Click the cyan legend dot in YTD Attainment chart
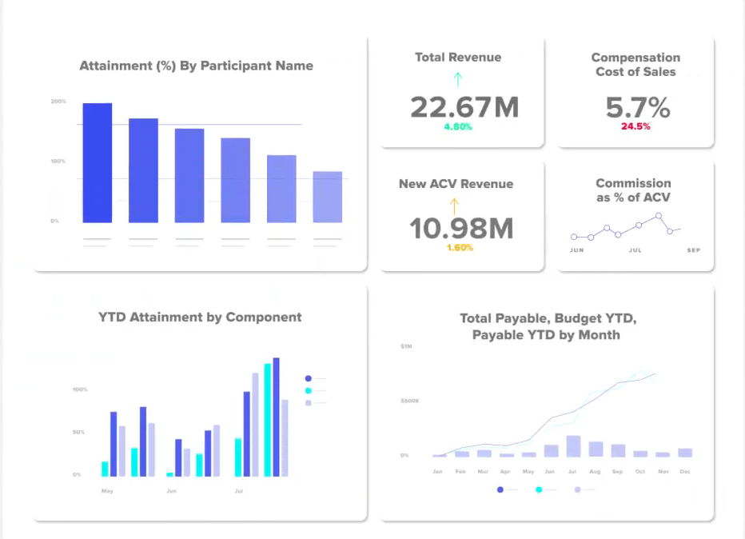 (x=309, y=391)
